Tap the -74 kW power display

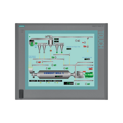click(69, 83)
